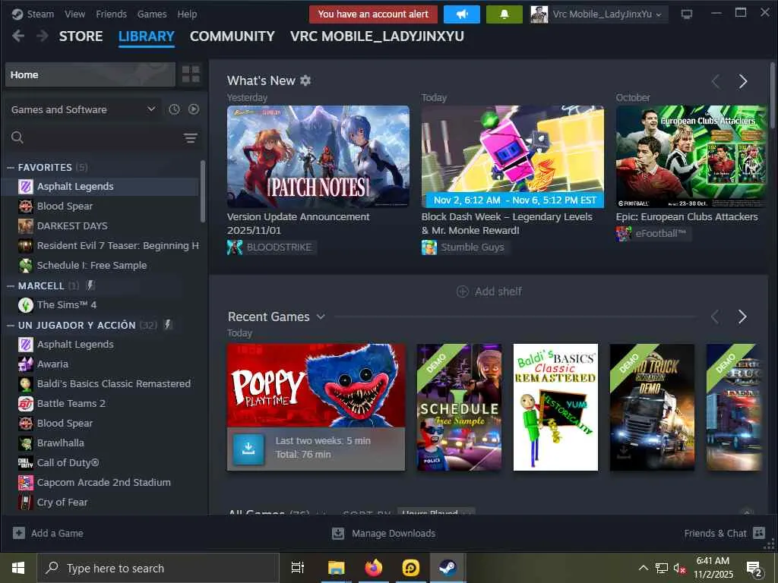Viewport: 778px width, 583px height.
Task: Click the back navigation arrow
Action: pos(18,36)
